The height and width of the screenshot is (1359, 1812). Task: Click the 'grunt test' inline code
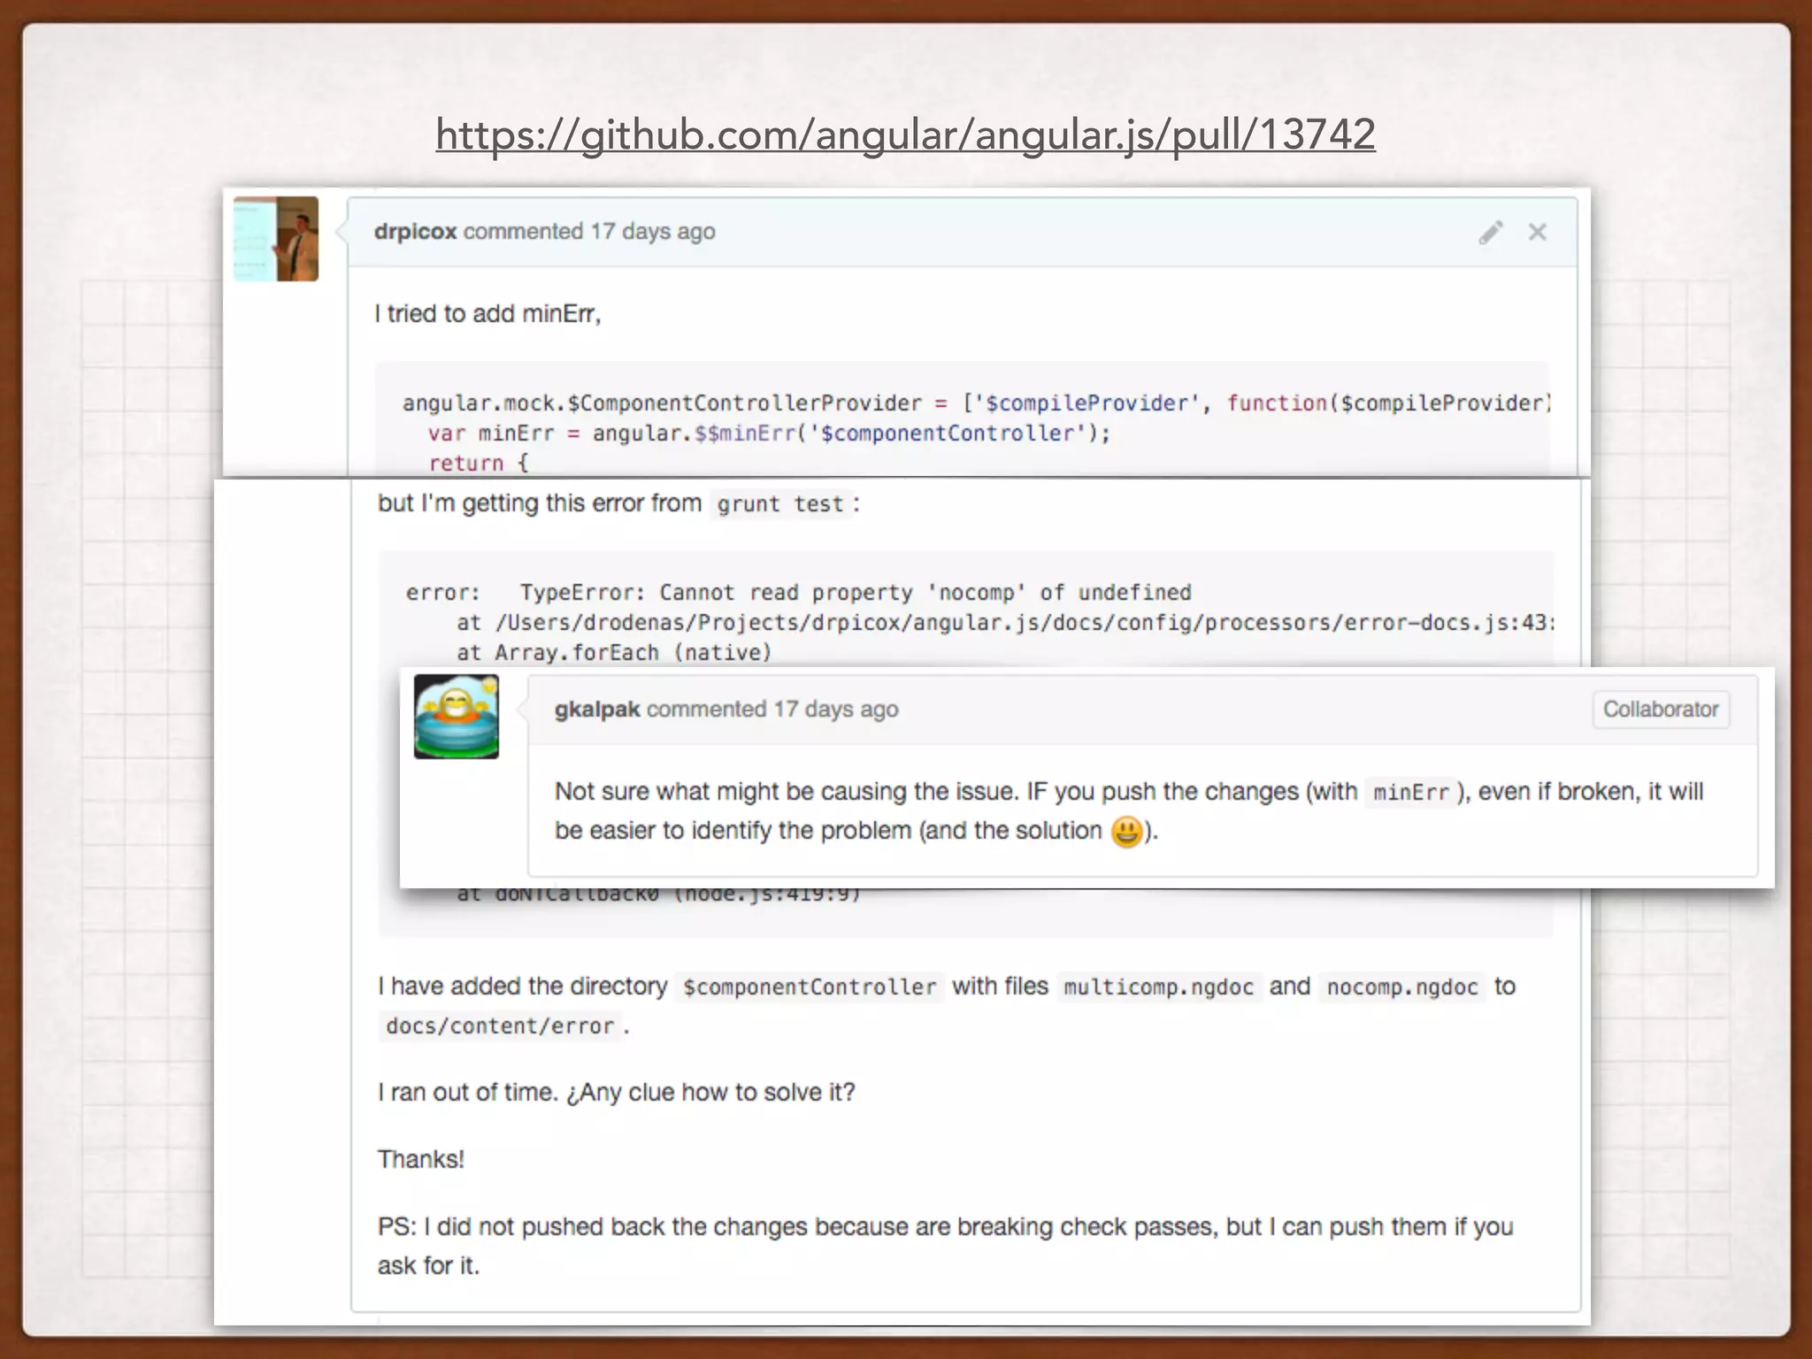point(780,504)
